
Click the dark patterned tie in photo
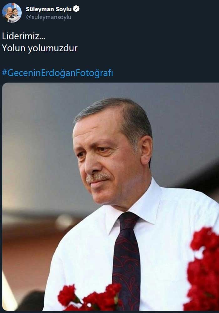(126, 259)
